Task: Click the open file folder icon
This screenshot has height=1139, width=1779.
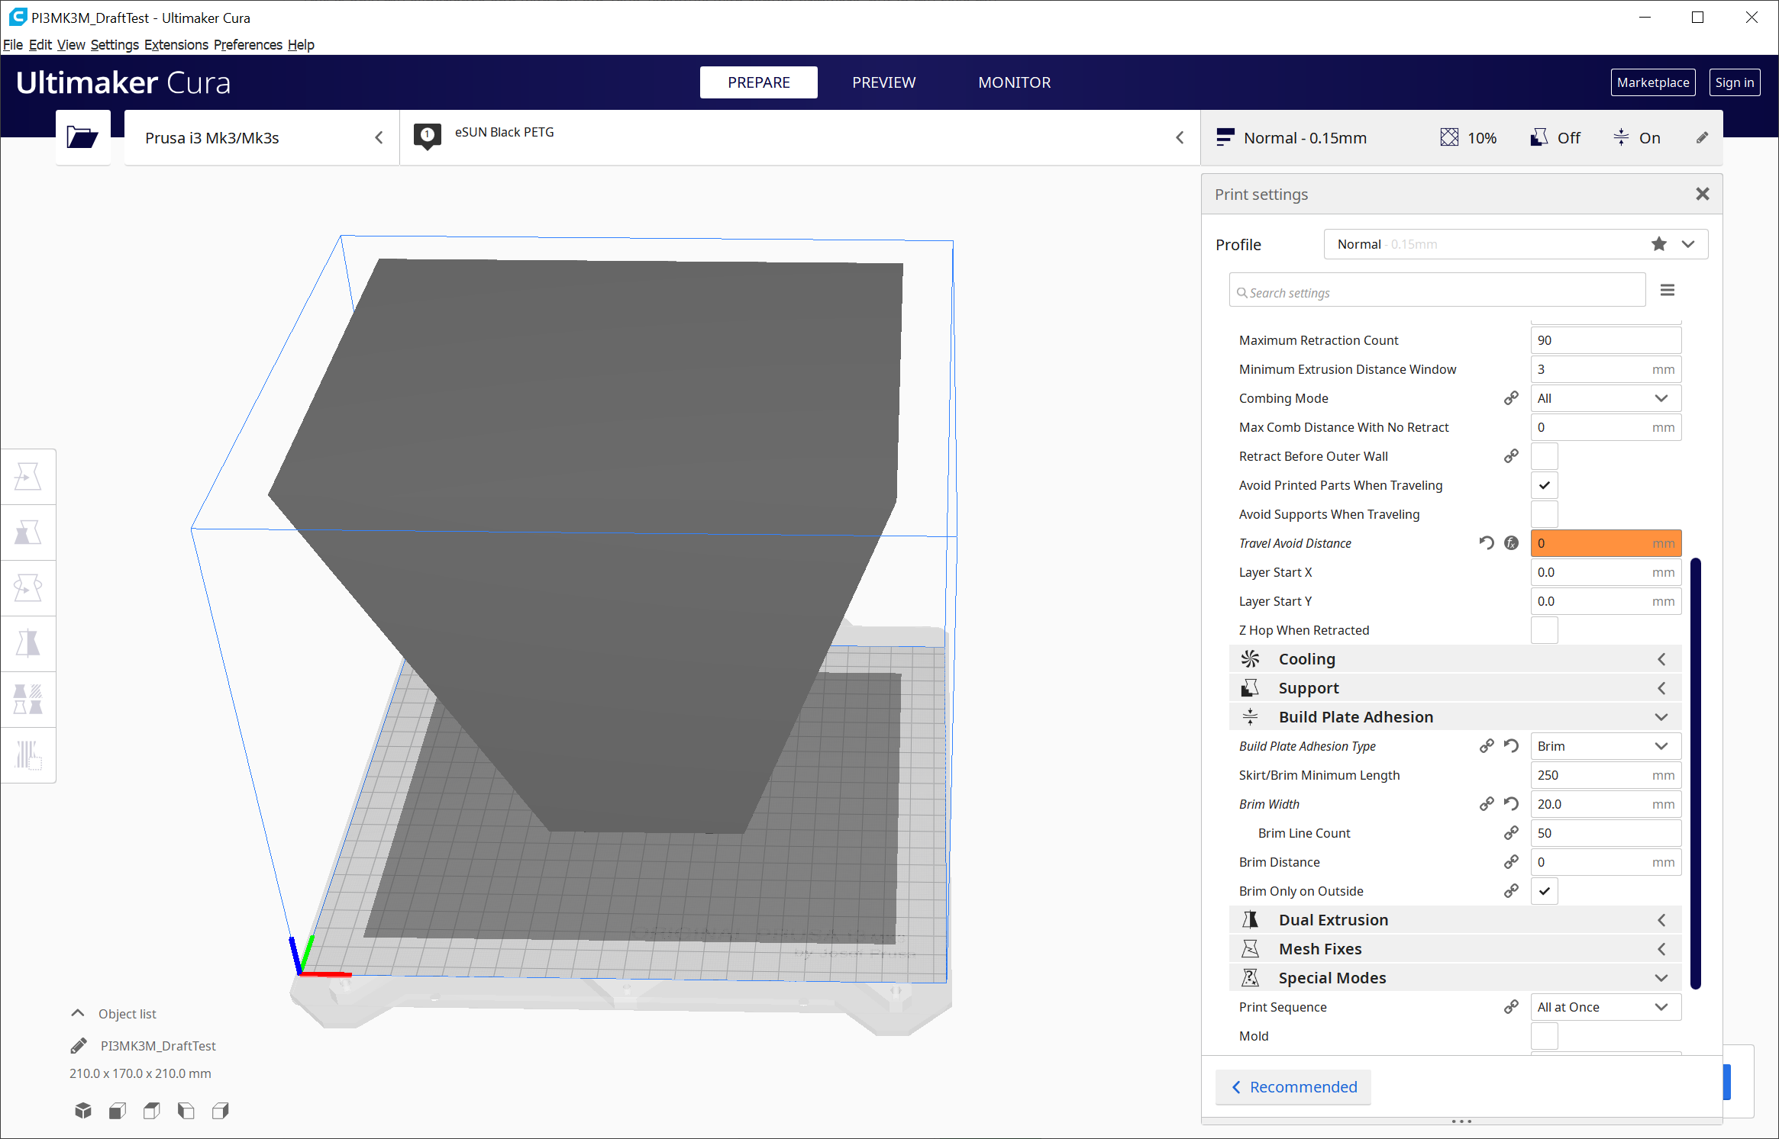Action: pos(82,137)
